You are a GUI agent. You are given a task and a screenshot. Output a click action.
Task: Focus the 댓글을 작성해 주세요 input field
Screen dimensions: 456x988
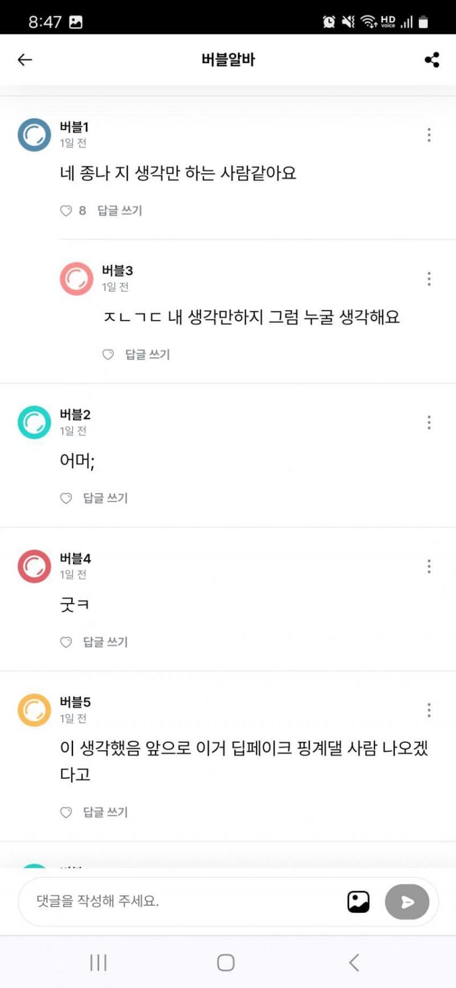pyautogui.click(x=182, y=901)
